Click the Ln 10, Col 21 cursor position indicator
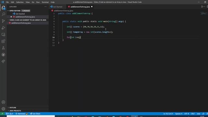Viewport: 208px width, 117px height. [168, 114]
